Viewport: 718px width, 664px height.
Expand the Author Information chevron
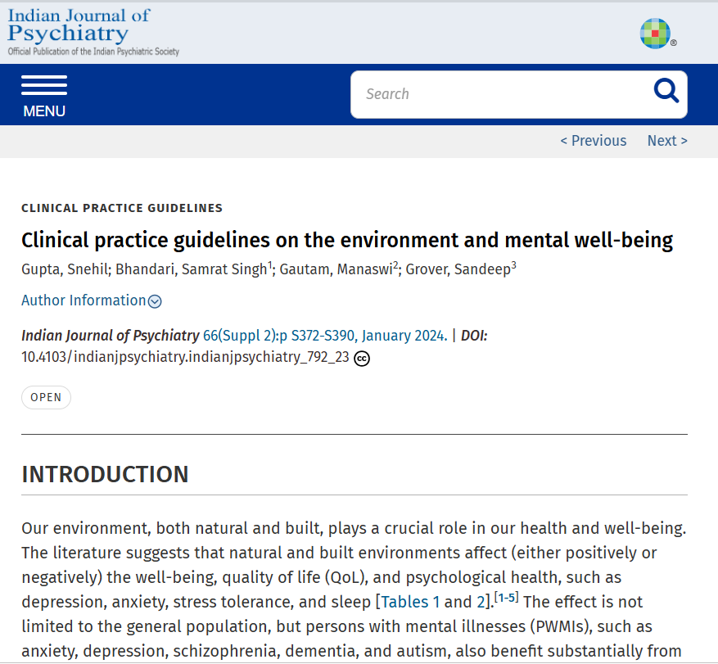[x=155, y=301]
